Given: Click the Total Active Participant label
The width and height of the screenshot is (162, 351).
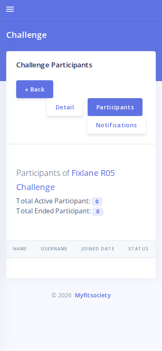Looking at the screenshot, I should (x=53, y=201).
